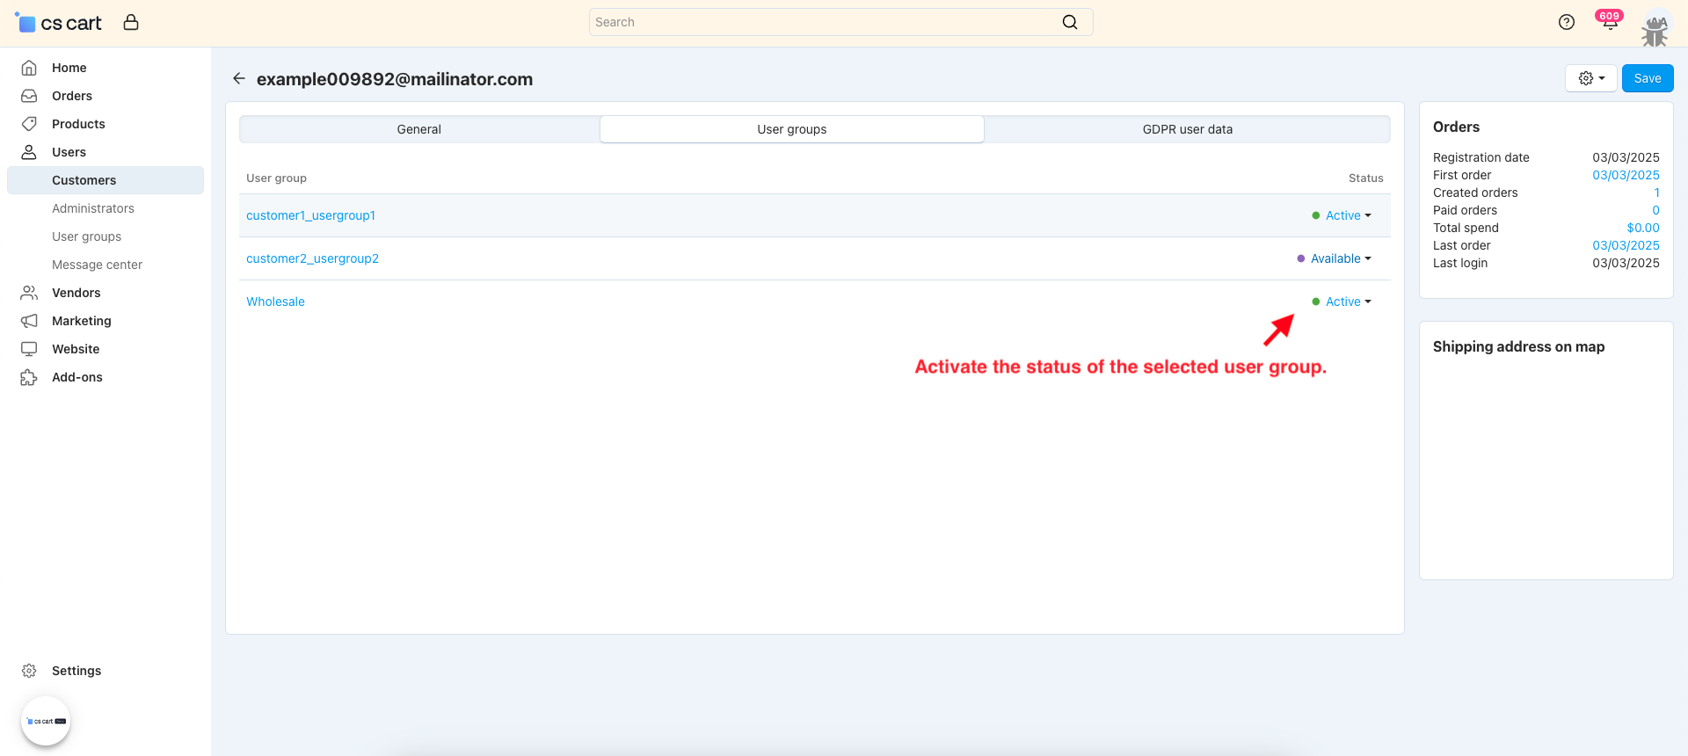The height and width of the screenshot is (756, 1688).
Task: Open the notifications bell with 609 badge
Action: pos(1609,23)
